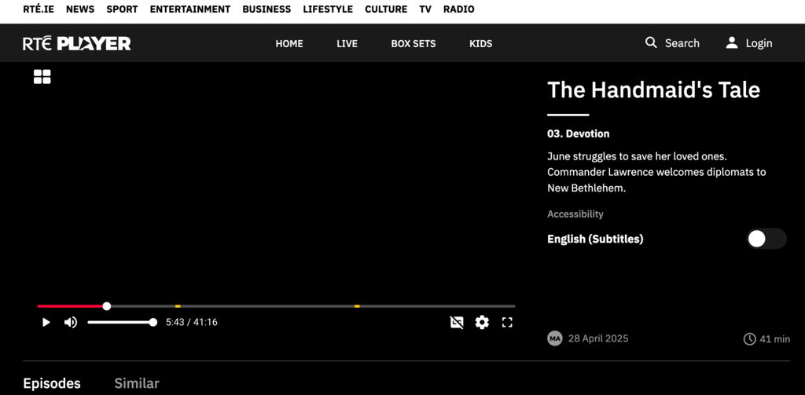805x395 pixels.
Task: Click the 03. Devotion episode heading
Action: click(578, 133)
